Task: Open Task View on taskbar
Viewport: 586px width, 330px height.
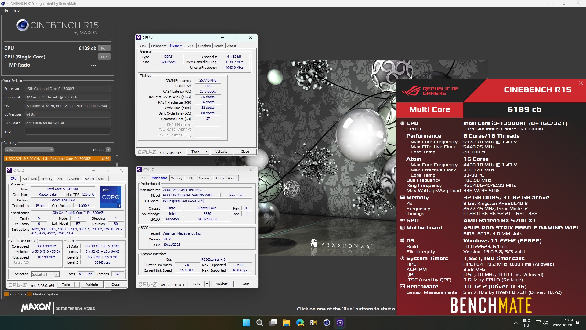Action: [273, 323]
